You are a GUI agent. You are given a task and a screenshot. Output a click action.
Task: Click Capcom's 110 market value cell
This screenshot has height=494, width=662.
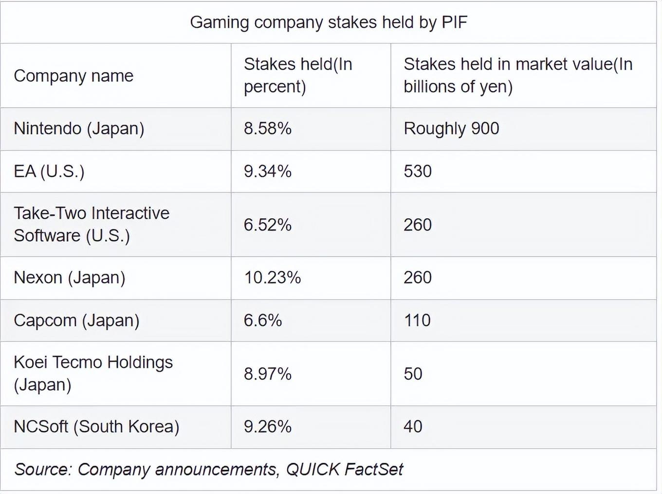pos(417,321)
